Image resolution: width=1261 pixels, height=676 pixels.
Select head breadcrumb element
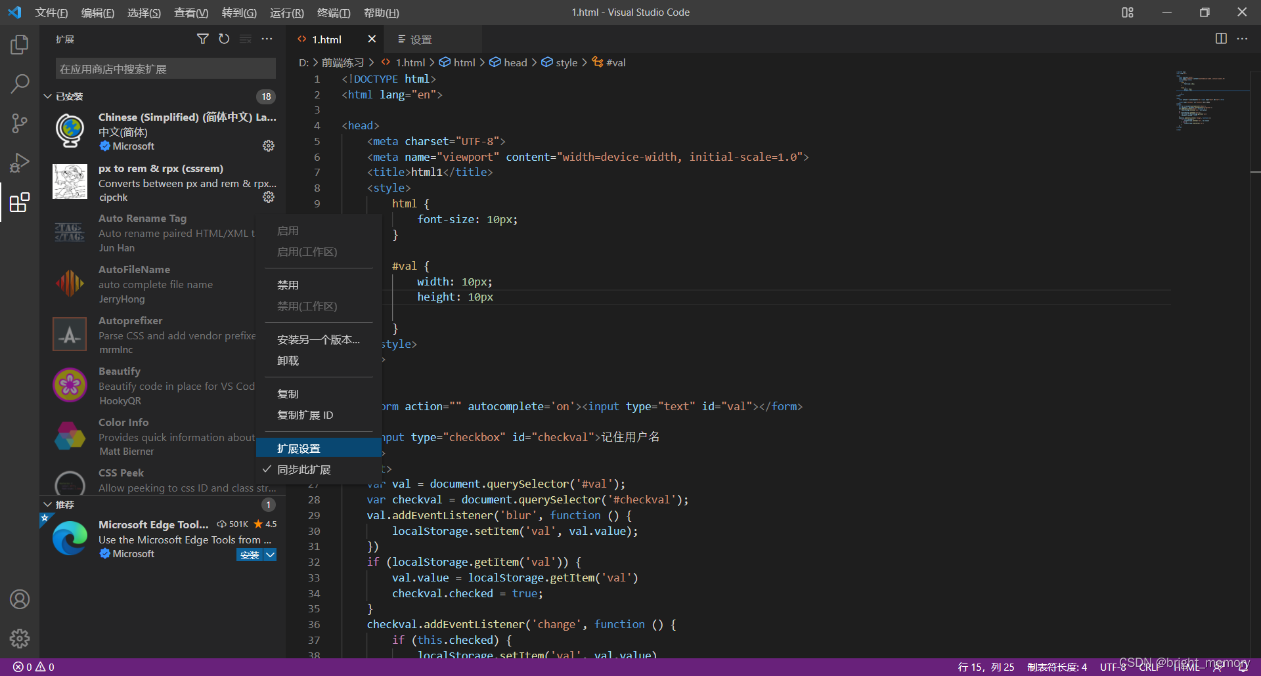tap(508, 62)
